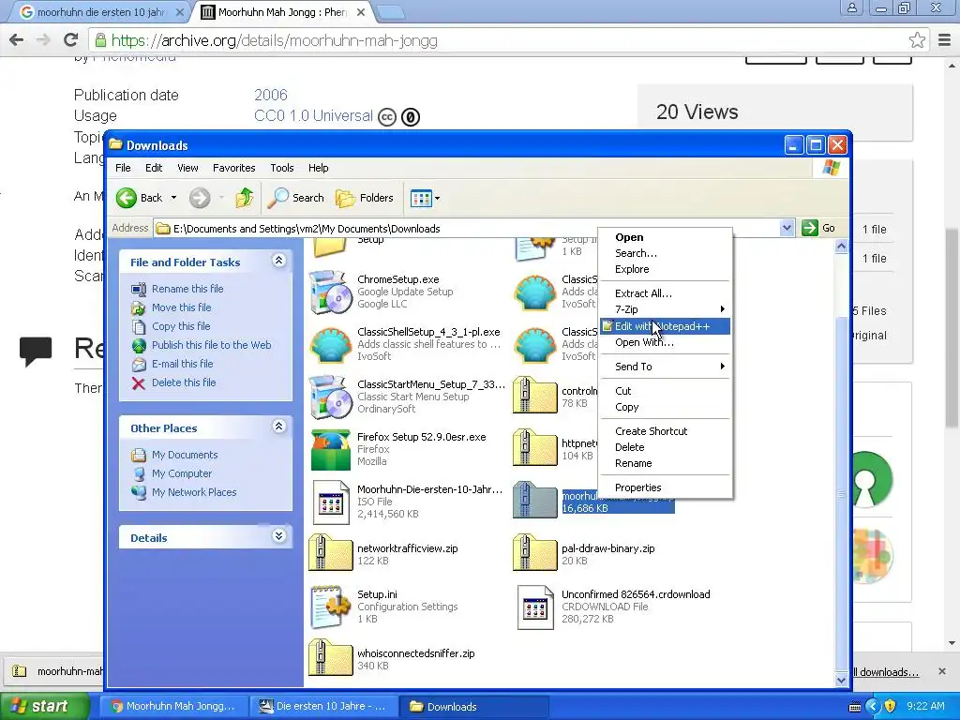Bookmark page with star icon
Screen dimensions: 960x720
pyautogui.click(x=917, y=40)
